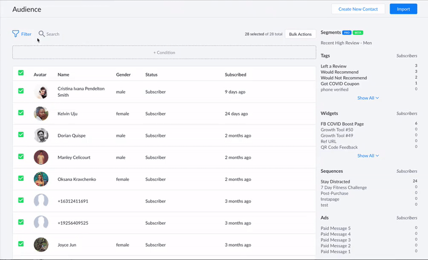Open Kelvin Uju's avatar

coord(41,113)
